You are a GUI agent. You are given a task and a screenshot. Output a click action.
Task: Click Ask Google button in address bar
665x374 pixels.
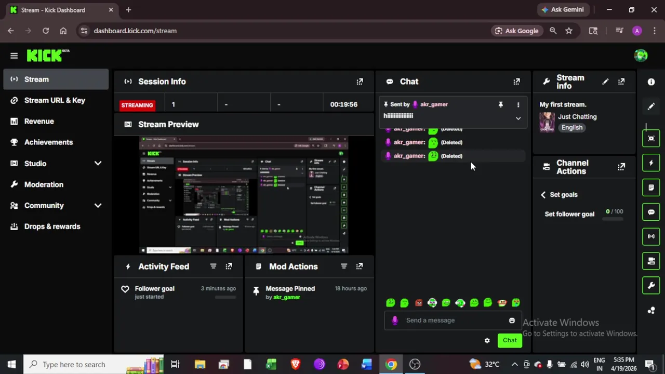click(x=516, y=31)
